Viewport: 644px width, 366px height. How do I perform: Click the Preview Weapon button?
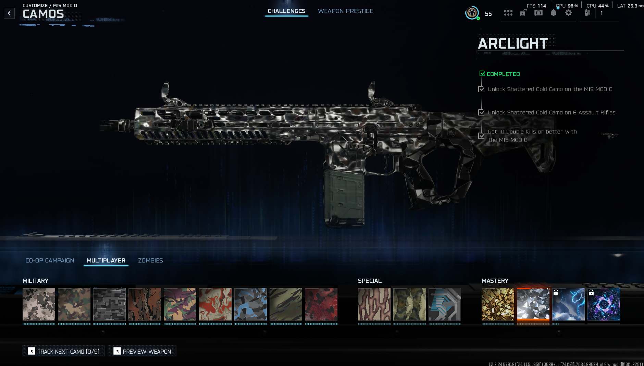pyautogui.click(x=142, y=351)
